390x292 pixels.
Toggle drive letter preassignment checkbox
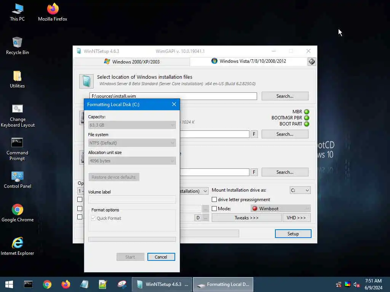[x=214, y=199]
